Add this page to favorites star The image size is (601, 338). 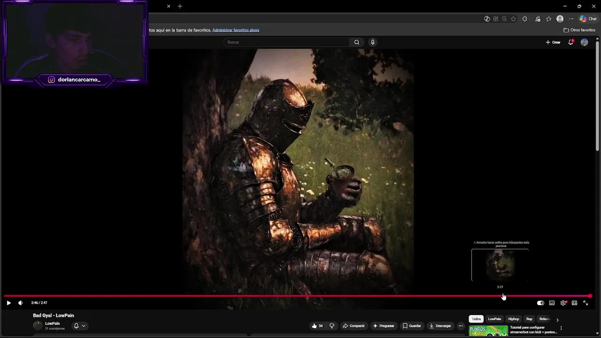tap(513, 19)
